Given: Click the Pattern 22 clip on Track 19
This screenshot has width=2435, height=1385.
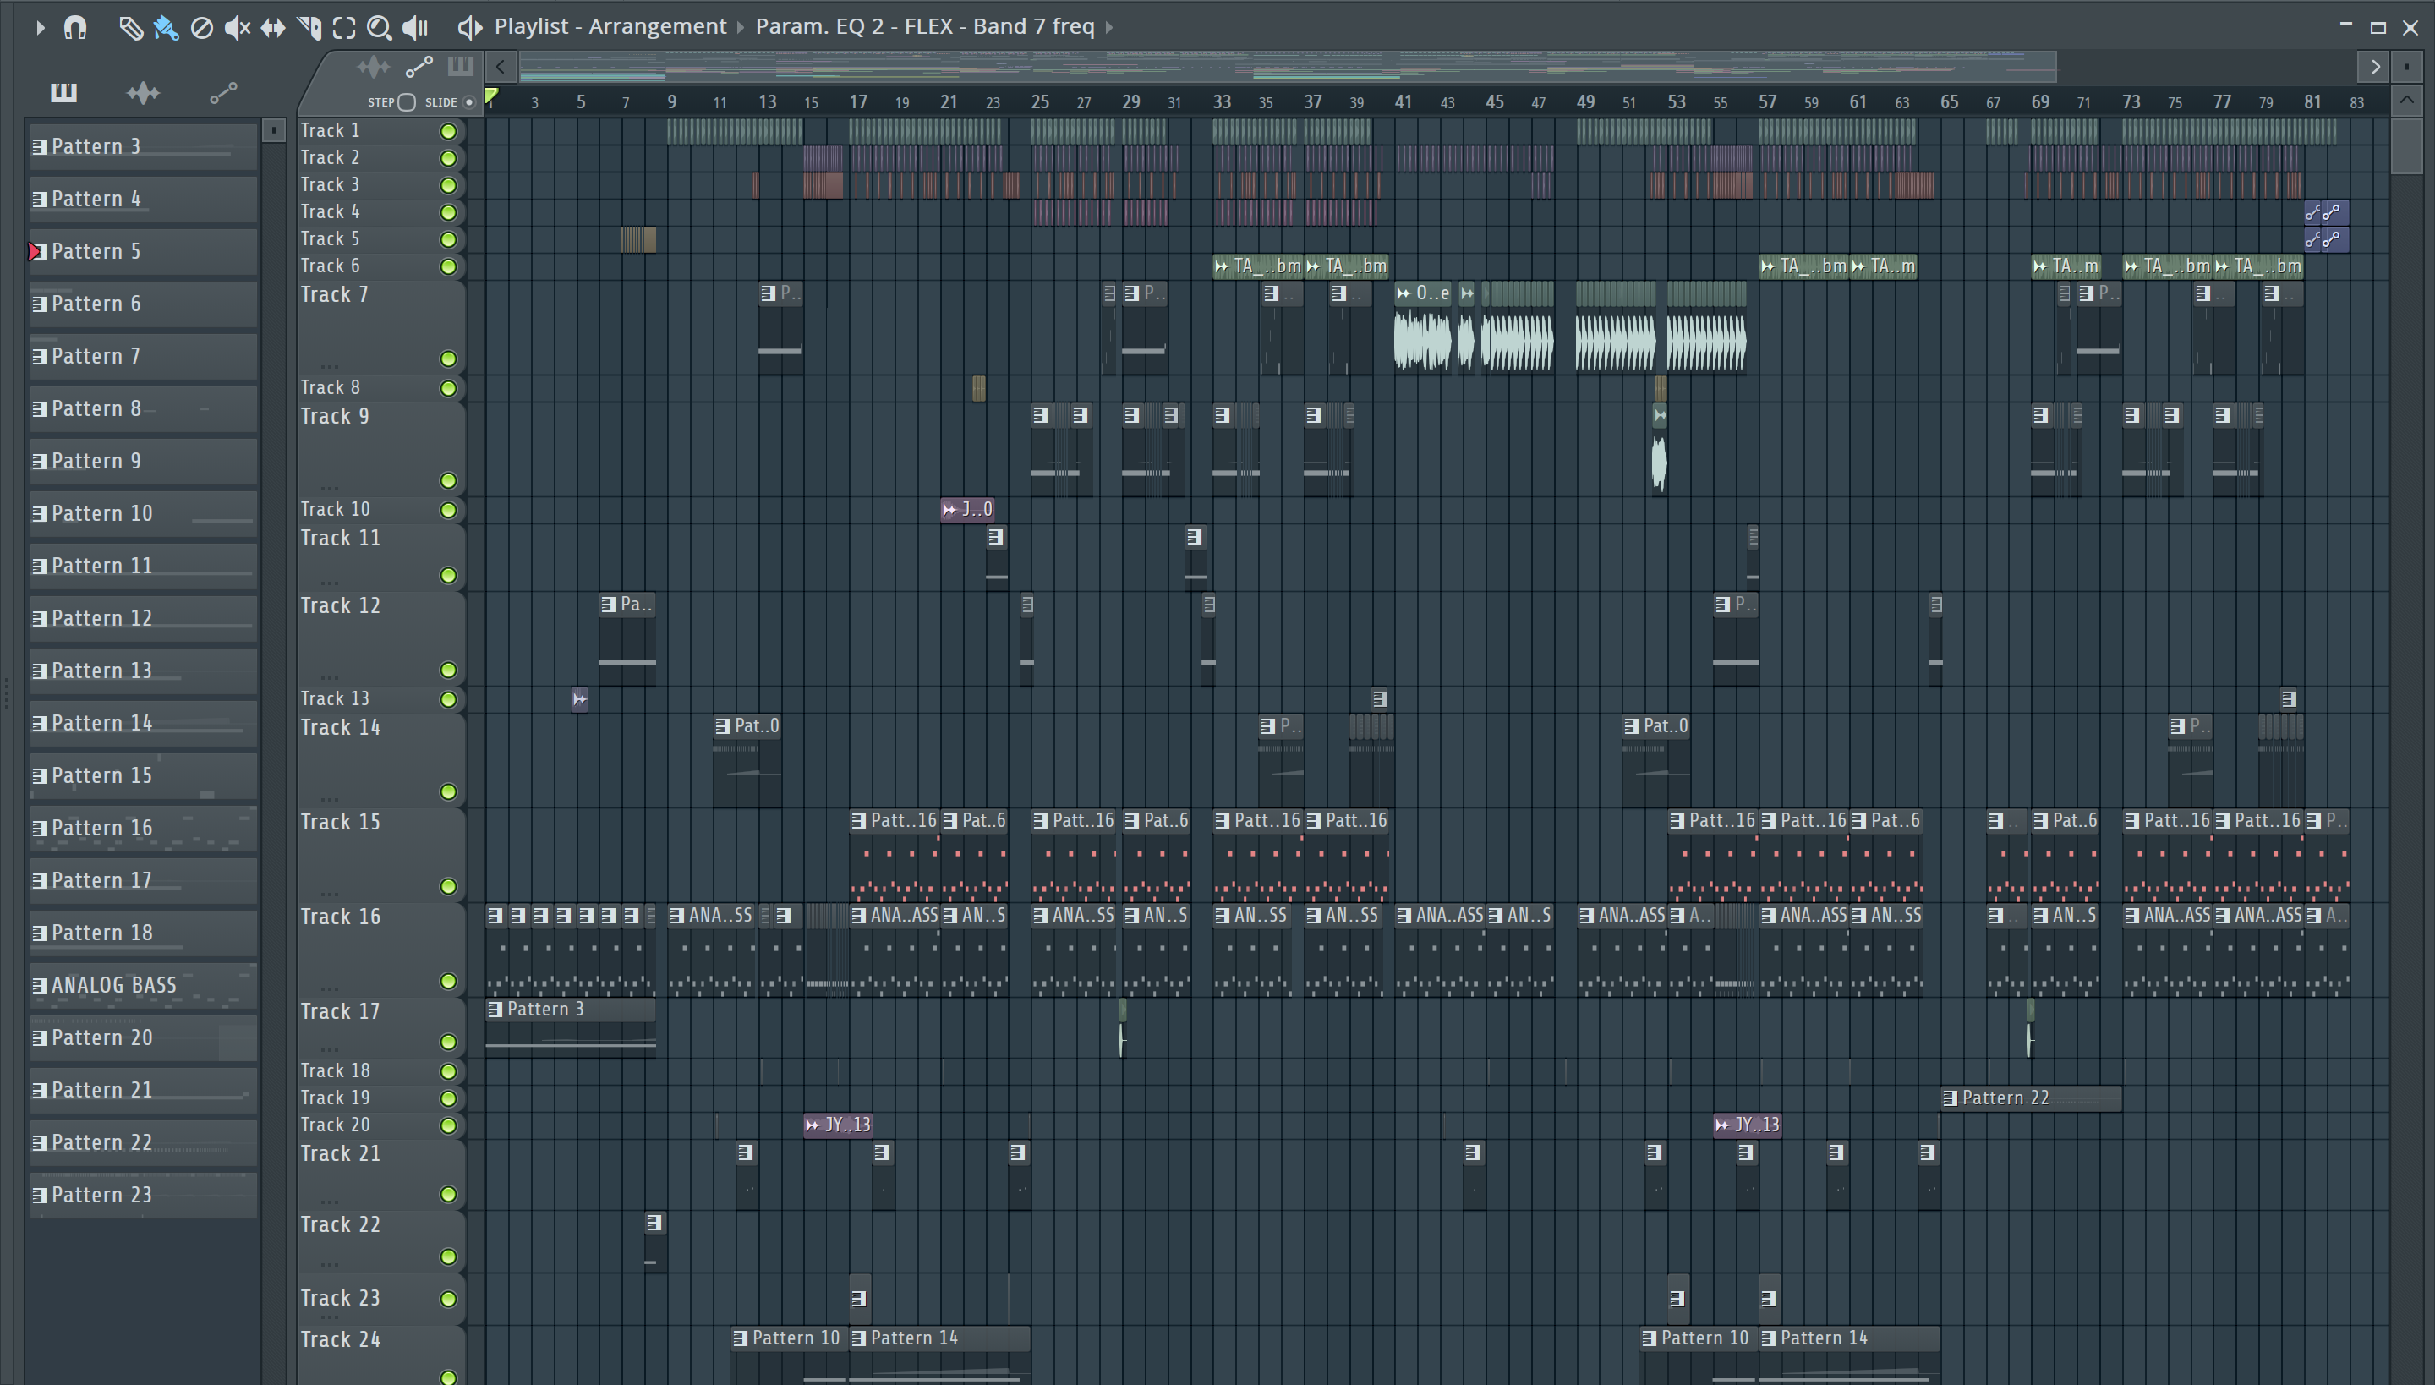Looking at the screenshot, I should [x=2031, y=1098].
